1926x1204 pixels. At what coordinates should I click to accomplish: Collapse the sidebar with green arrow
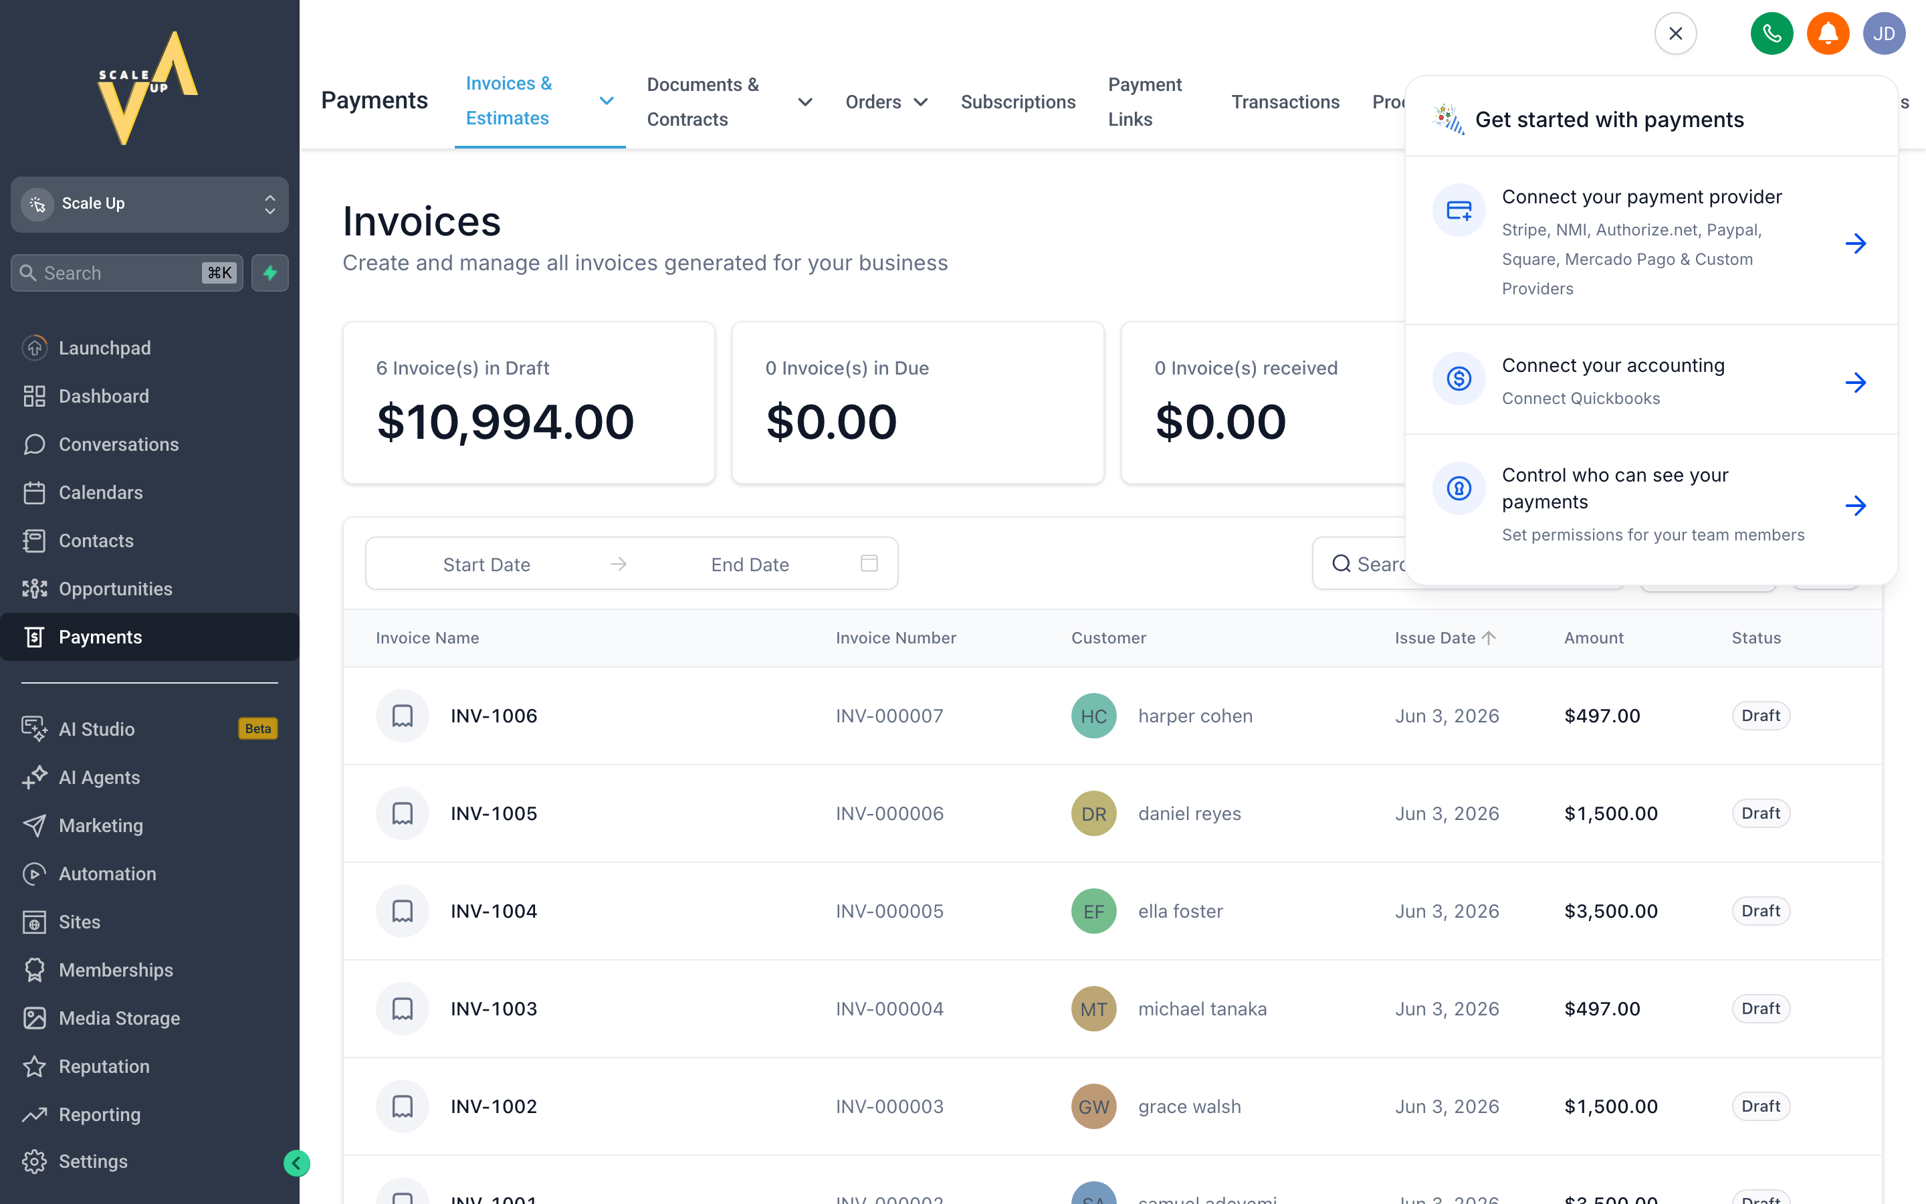coord(296,1163)
